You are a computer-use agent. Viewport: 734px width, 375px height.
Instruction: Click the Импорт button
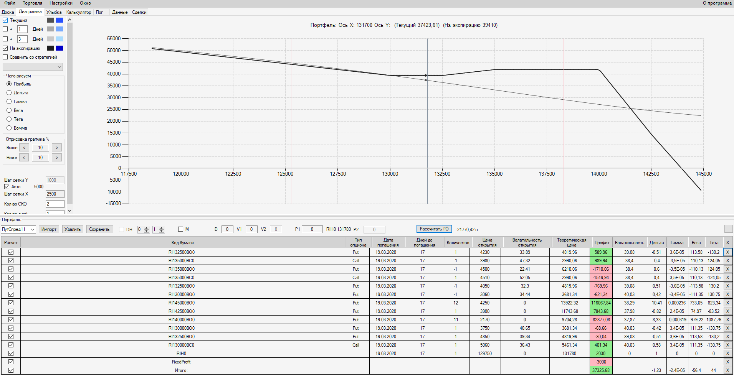coord(49,229)
